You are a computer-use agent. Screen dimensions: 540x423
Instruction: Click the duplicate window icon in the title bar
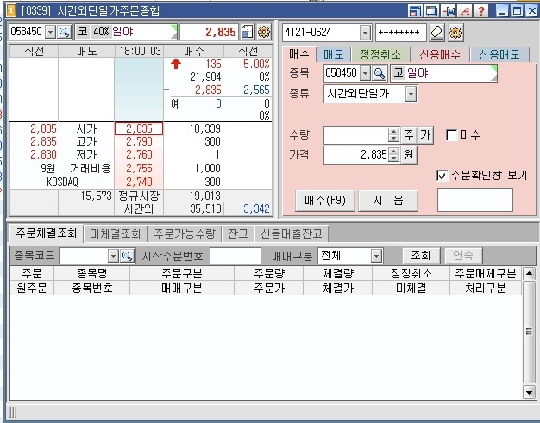click(x=431, y=11)
